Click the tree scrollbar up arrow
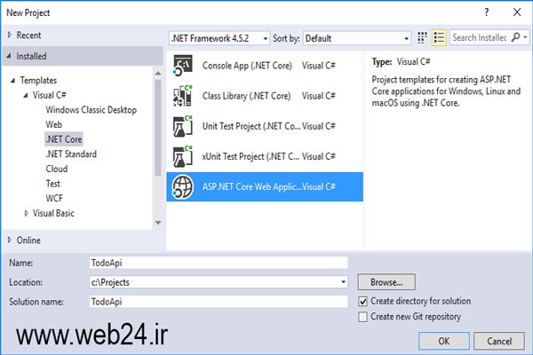533x355 pixels. pos(158,73)
